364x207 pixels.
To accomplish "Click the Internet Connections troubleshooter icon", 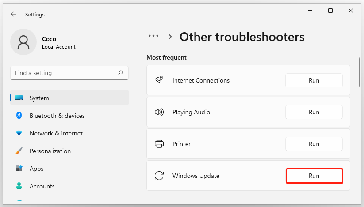I will click(x=159, y=80).
